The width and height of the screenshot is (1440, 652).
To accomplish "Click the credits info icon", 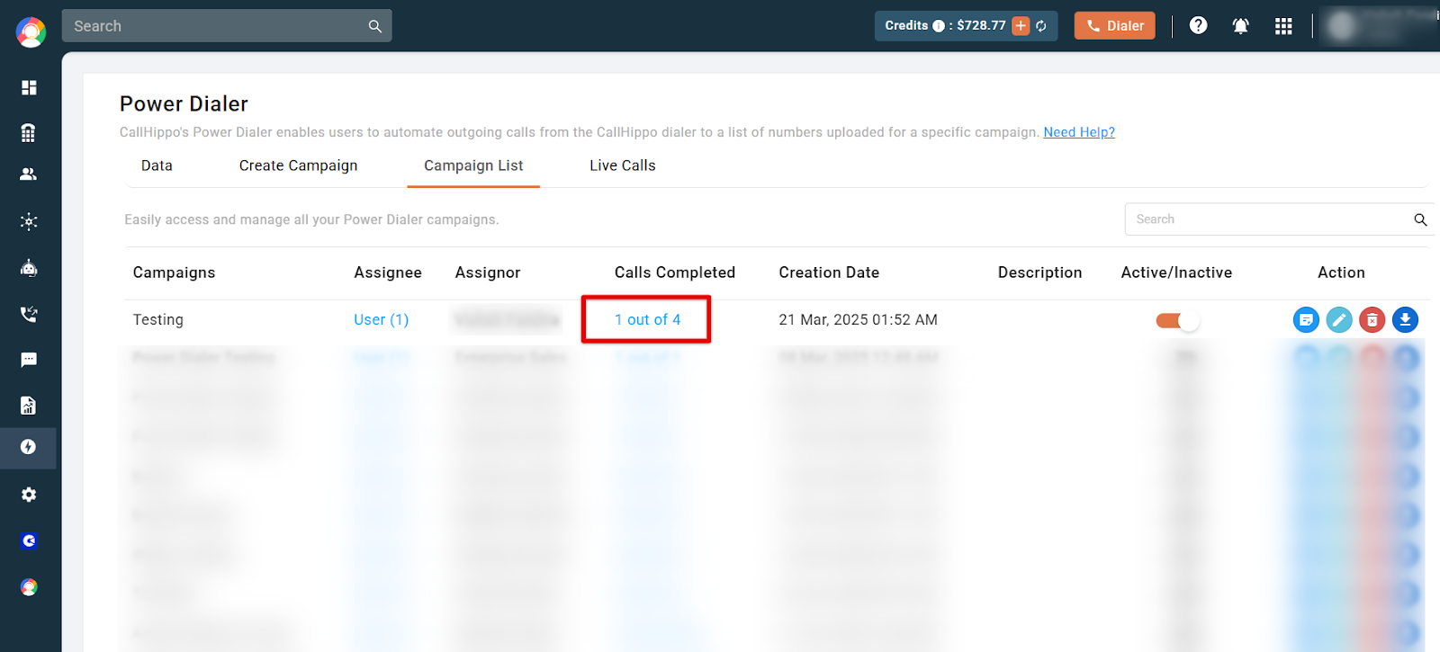I will [939, 26].
